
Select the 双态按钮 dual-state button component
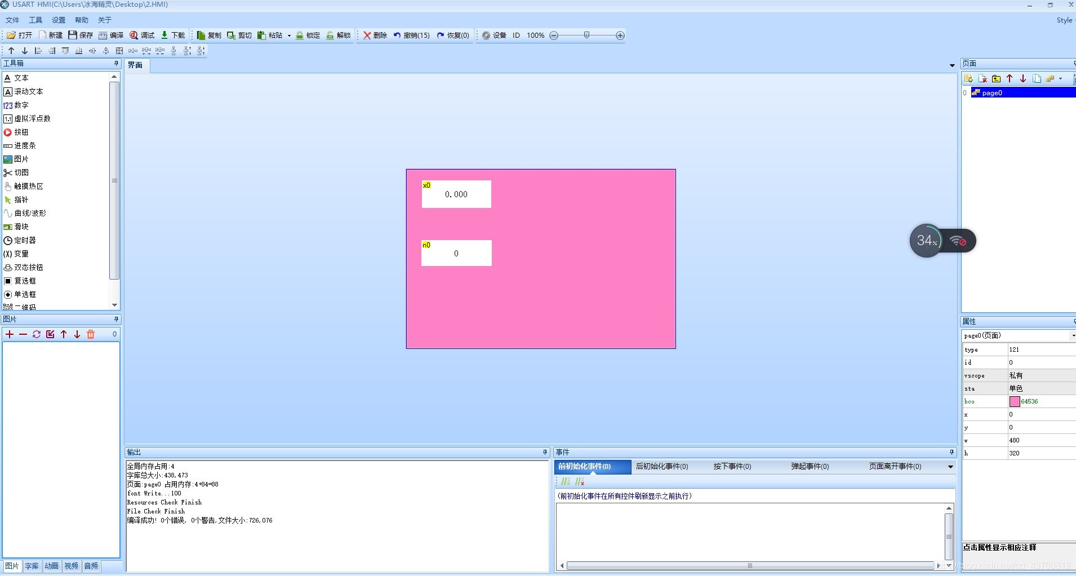click(x=23, y=267)
